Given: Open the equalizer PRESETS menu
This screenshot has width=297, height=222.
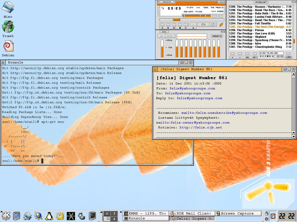Looking at the screenshot, I should point(217,36).
